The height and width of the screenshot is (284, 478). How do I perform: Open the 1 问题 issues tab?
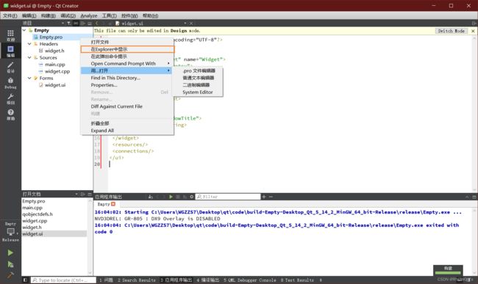tap(106, 280)
